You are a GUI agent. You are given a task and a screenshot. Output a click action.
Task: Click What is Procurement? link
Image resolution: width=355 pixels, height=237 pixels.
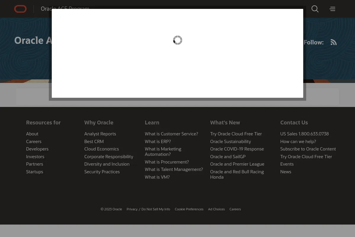click(x=167, y=162)
